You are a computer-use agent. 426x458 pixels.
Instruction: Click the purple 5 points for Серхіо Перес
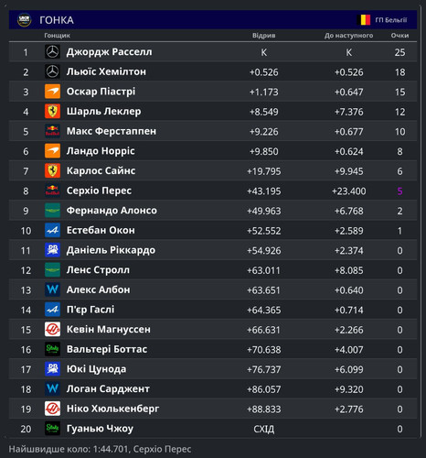click(399, 191)
